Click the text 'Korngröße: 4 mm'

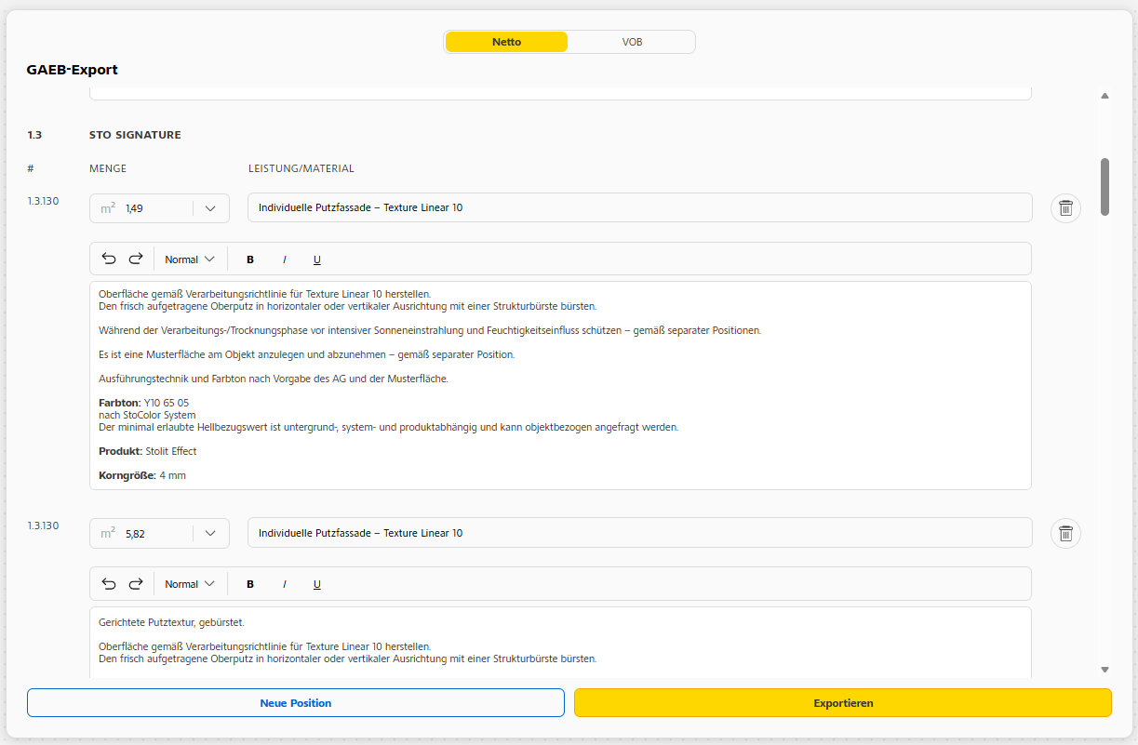click(142, 475)
